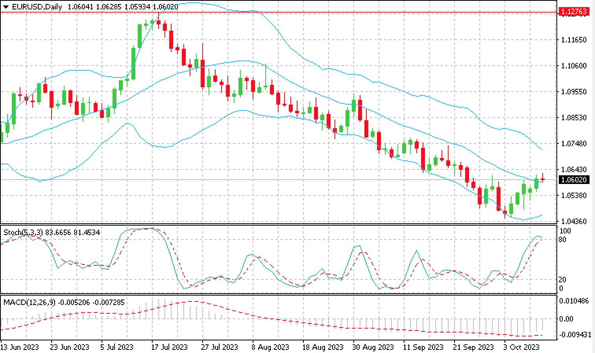Click the Stoch(5,3,3) indicator label
Viewport: 595px width, 353px height.
[x=23, y=232]
